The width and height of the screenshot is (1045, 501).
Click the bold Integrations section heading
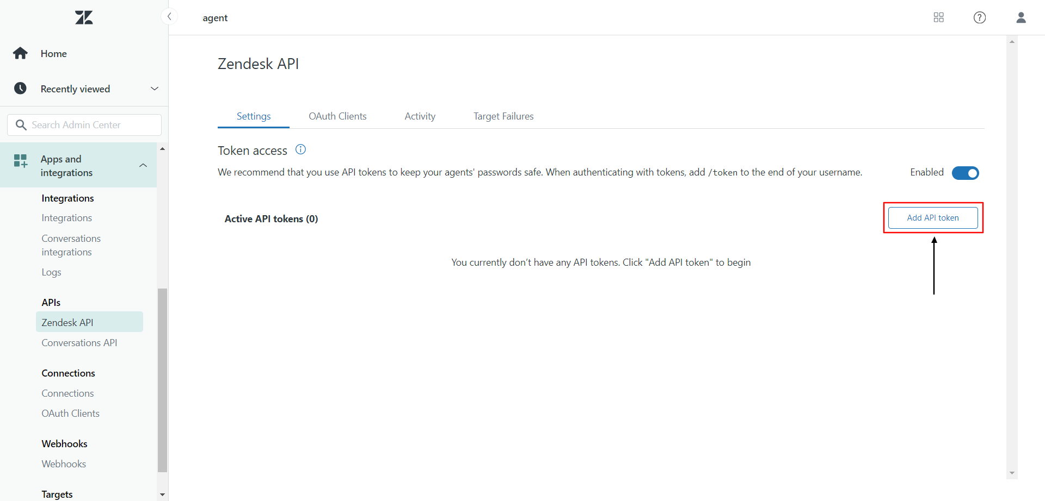(x=67, y=198)
